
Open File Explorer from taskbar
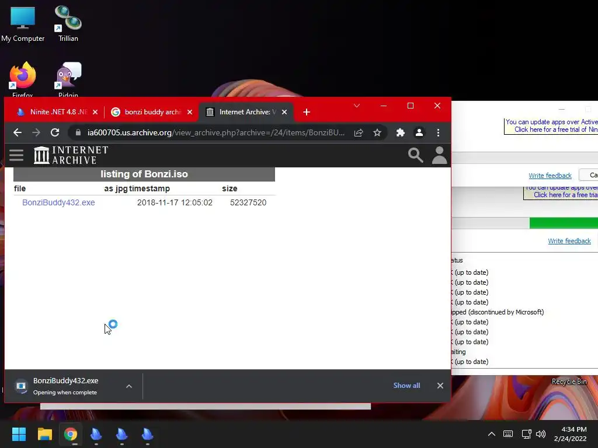44,434
